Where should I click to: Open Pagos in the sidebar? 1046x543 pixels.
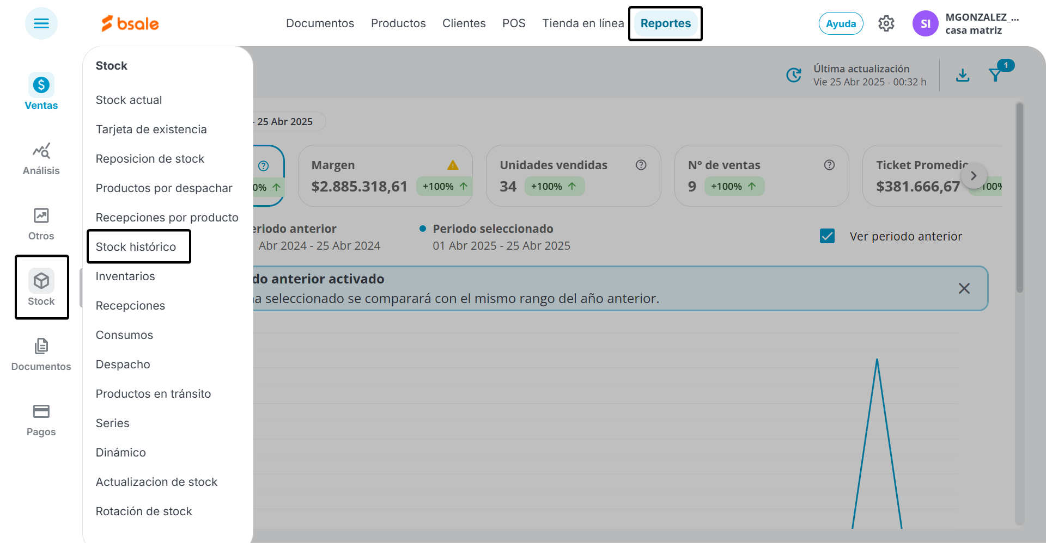coord(41,420)
